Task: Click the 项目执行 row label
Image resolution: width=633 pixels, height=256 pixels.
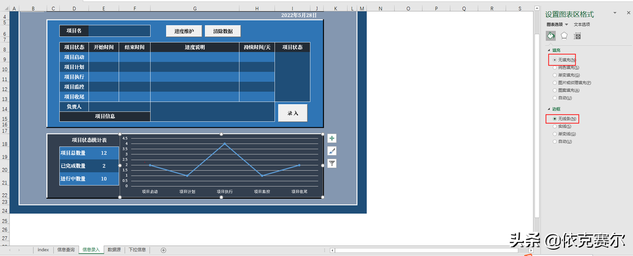Action: 74,77
